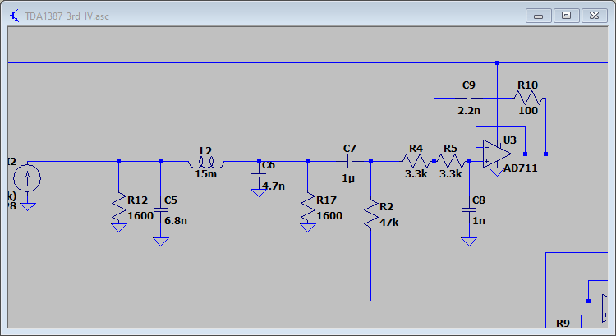Select capacitor C9 symbol
The width and height of the screenshot is (616, 336).
click(469, 98)
